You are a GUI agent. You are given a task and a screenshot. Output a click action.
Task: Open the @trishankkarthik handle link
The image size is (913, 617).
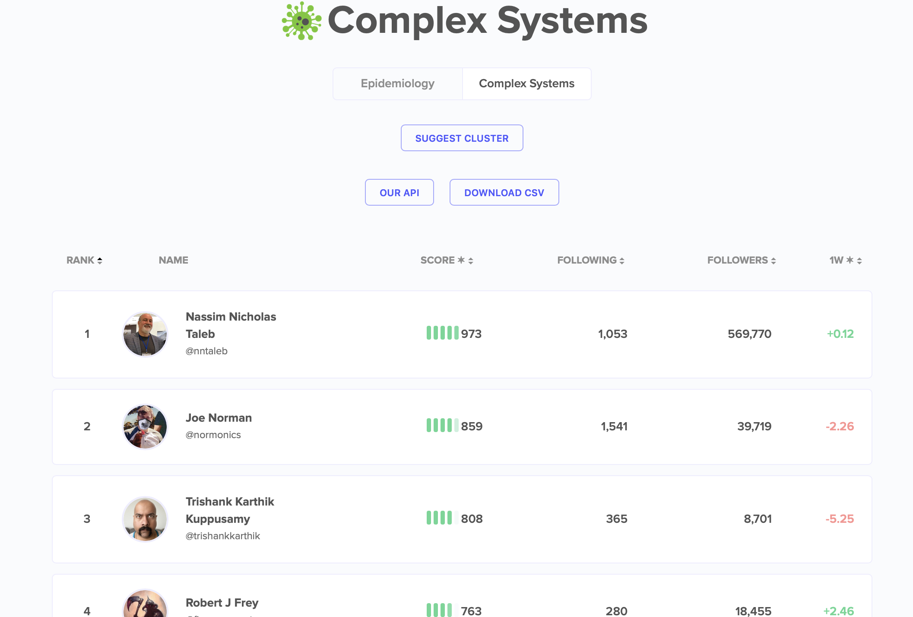click(x=223, y=536)
